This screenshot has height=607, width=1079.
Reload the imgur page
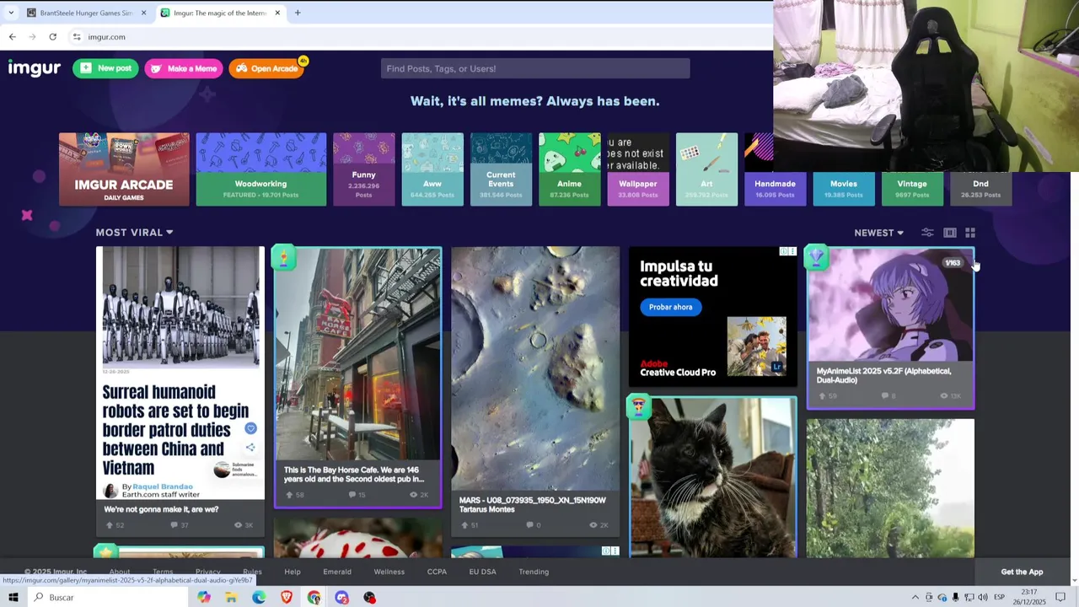click(52, 37)
